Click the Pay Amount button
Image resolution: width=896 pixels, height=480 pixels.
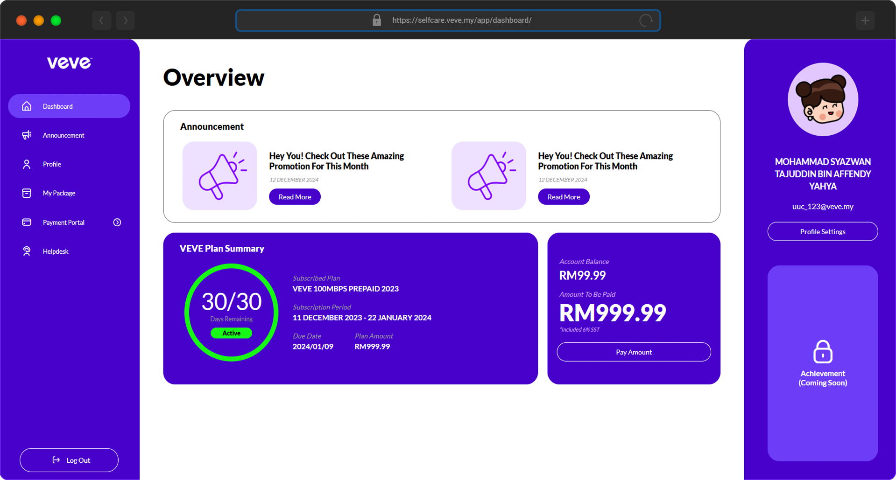[x=634, y=352]
